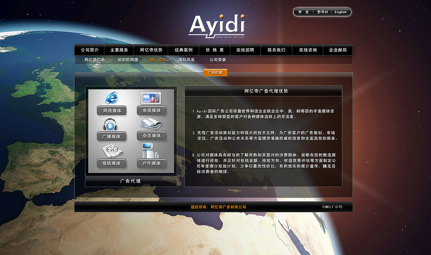Click the television media device icon

tap(151, 98)
